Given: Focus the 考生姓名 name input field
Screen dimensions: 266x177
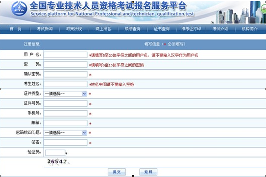Looking at the screenshot, I should click(66, 84).
